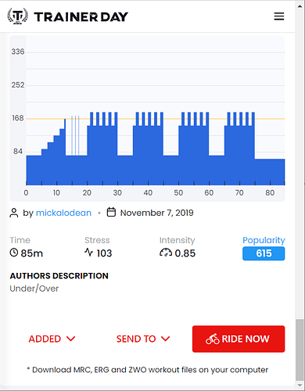Click the clock icon next to 85m
The width and height of the screenshot is (305, 391).
click(14, 253)
